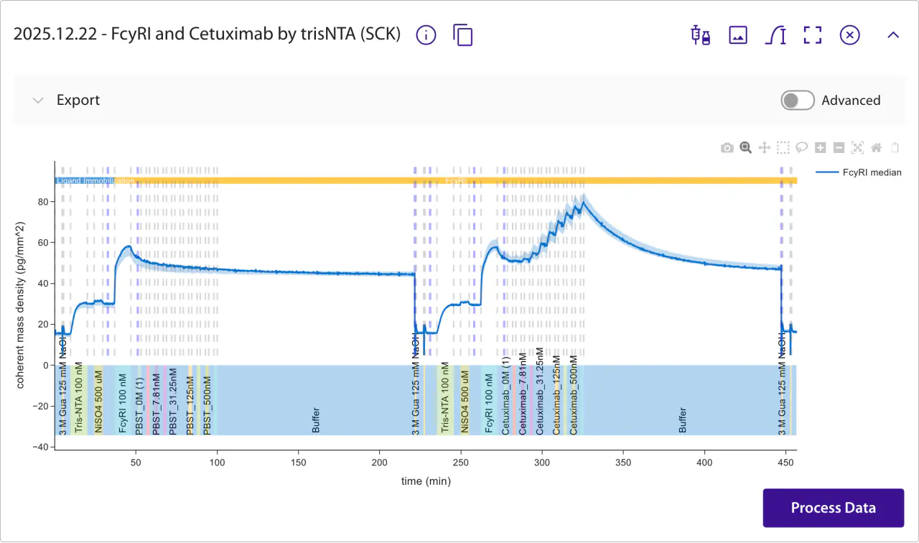919x543 pixels.
Task: Toggle FcyRI median trace in legend
Action: coord(859,172)
